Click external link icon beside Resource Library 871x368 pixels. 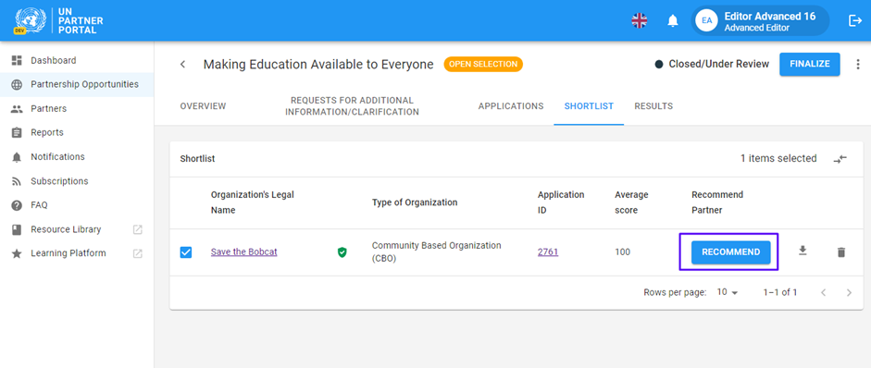138,230
